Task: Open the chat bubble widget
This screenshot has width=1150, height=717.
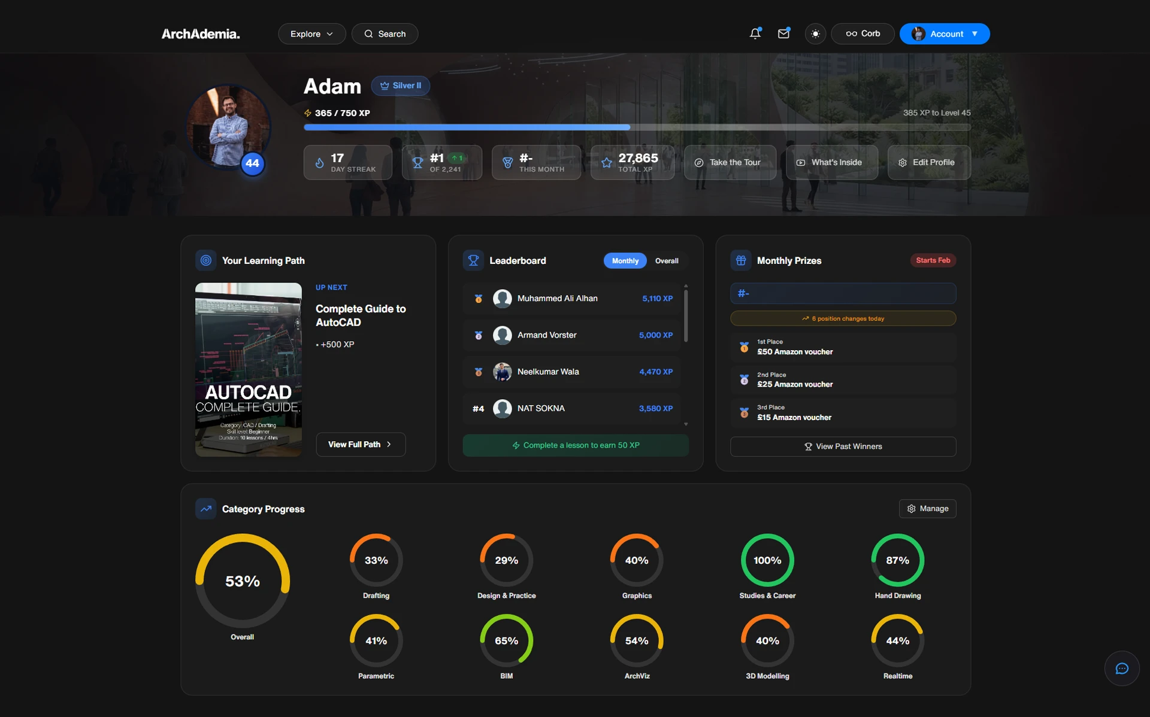Action: (1121, 668)
